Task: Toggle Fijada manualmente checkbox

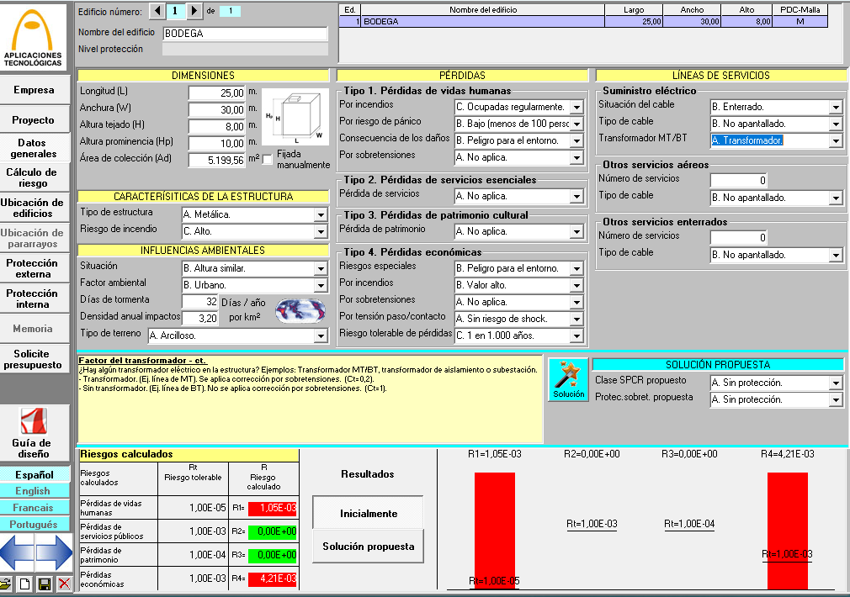Action: pos(268,159)
